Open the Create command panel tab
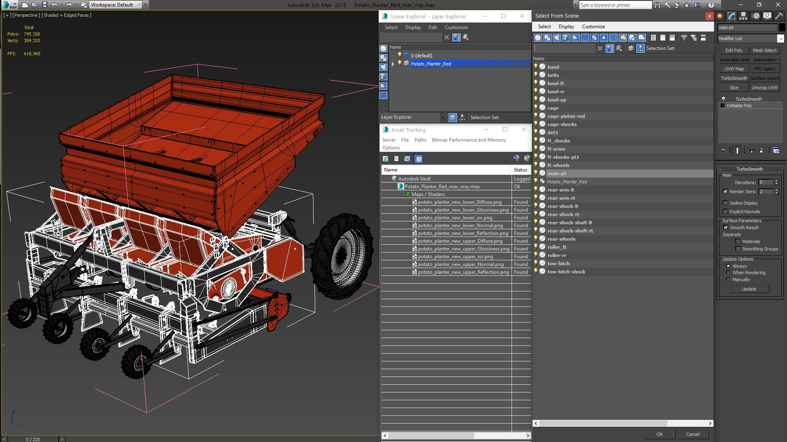This screenshot has width=787, height=442. (720, 16)
